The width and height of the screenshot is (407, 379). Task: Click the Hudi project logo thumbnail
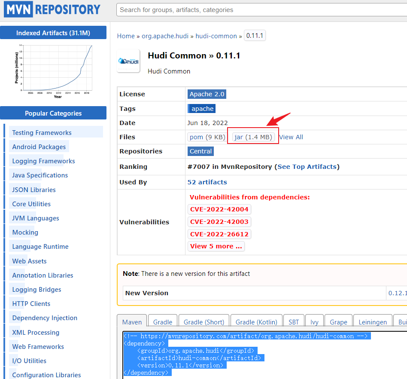[128, 61]
